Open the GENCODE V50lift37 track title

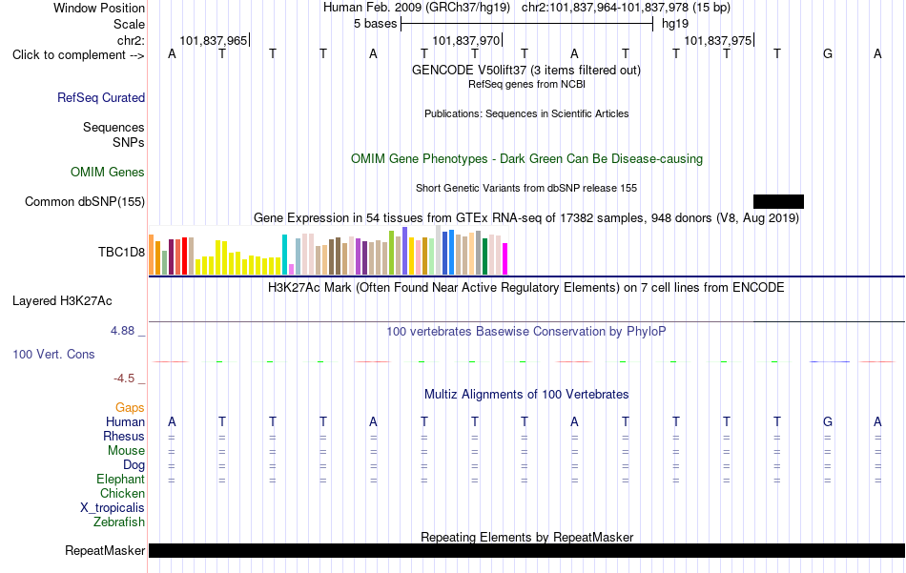click(x=525, y=70)
